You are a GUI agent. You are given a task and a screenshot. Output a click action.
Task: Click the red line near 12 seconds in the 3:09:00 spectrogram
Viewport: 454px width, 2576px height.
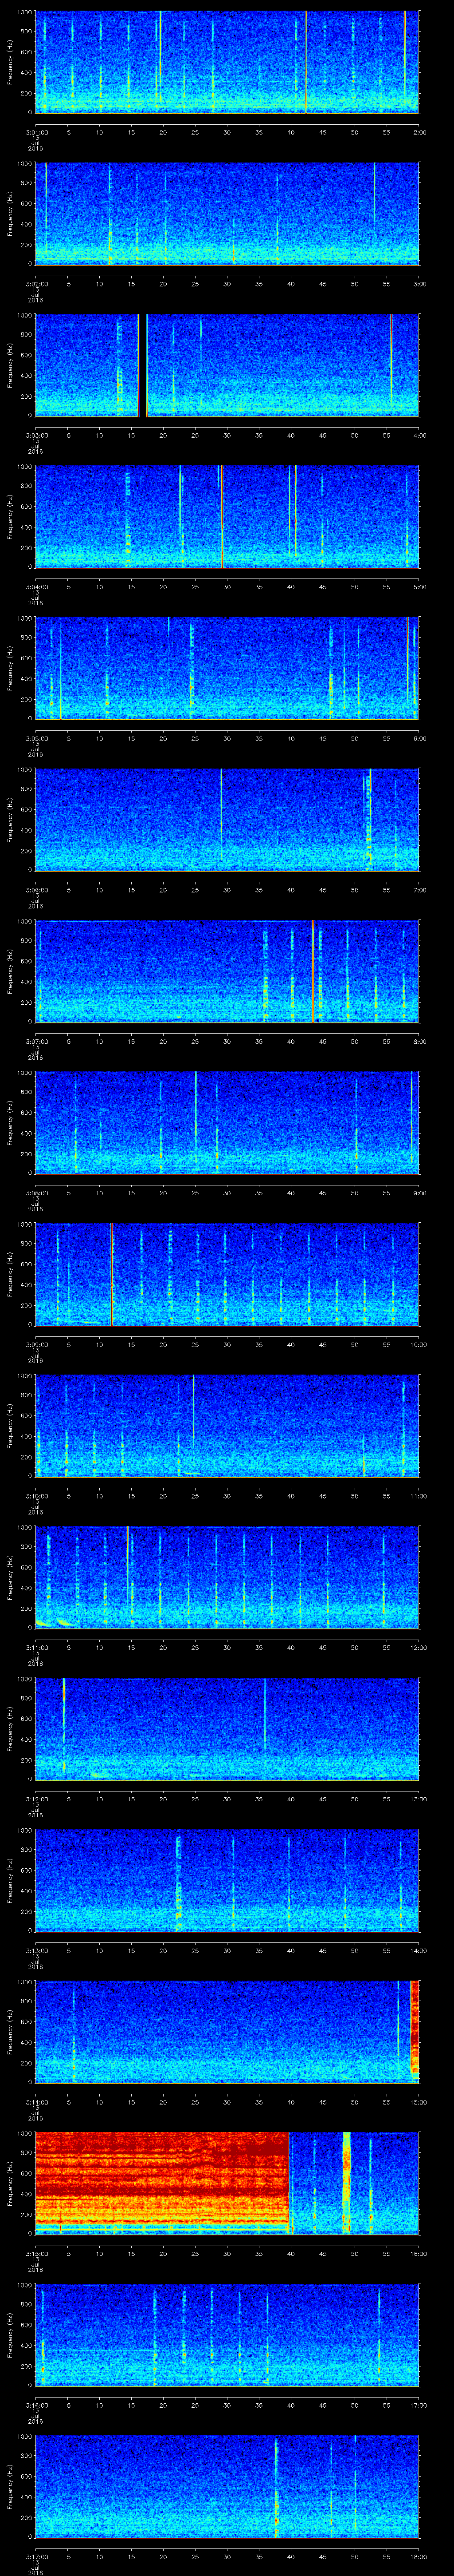[112, 1274]
